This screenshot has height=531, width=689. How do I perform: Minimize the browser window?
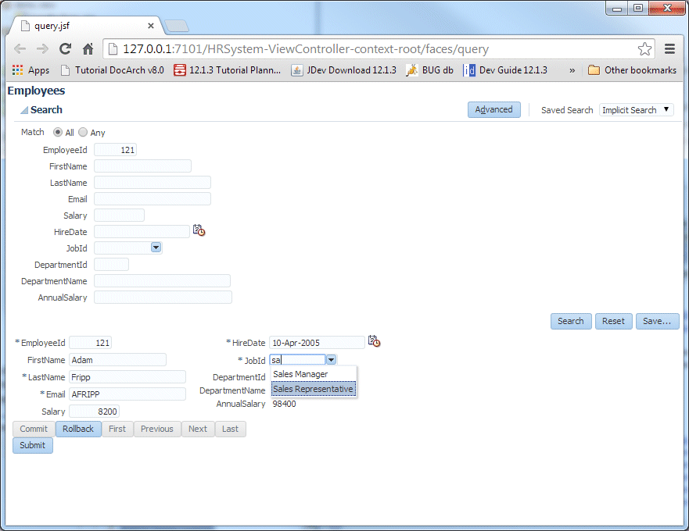(x=617, y=8)
